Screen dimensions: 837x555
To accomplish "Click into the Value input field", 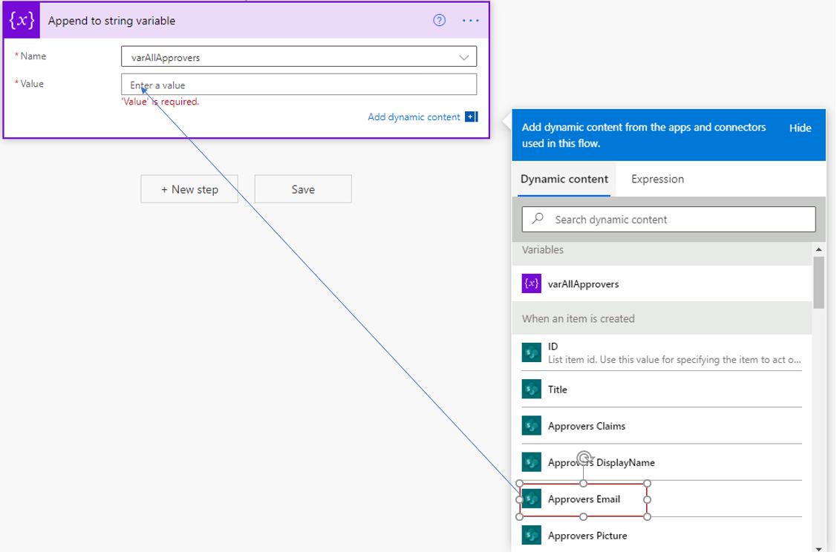I will [299, 85].
